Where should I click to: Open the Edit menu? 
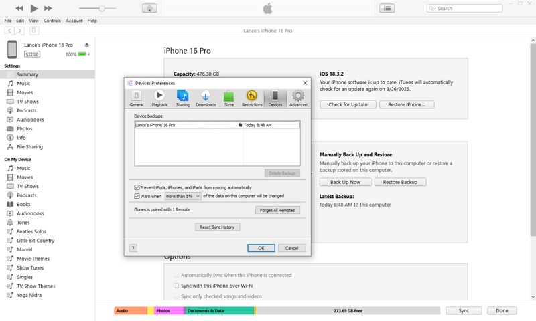coord(20,21)
